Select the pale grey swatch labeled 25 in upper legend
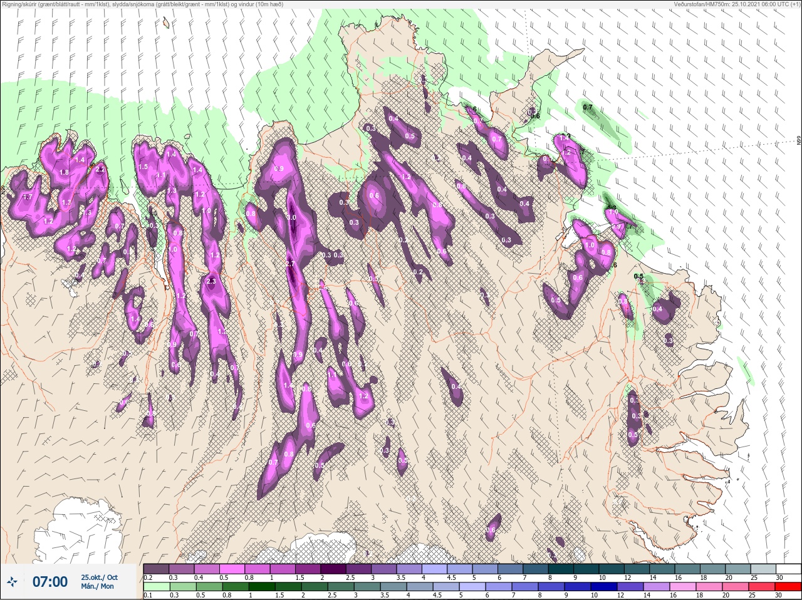 pyautogui.click(x=763, y=569)
